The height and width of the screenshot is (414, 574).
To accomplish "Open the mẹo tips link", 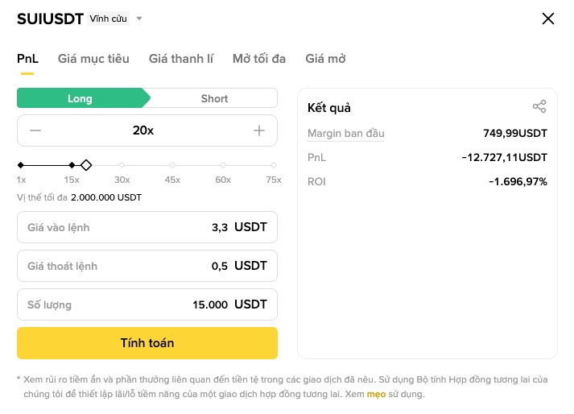I will tap(376, 395).
